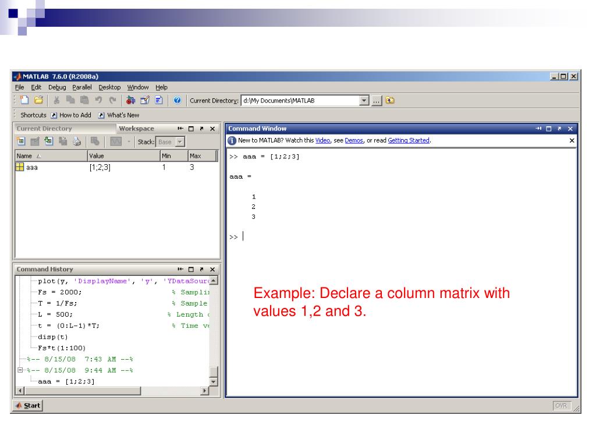Open the Debug menu

(57, 87)
